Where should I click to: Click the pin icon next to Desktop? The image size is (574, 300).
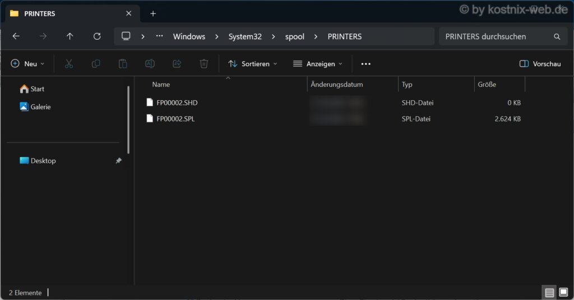click(x=119, y=161)
